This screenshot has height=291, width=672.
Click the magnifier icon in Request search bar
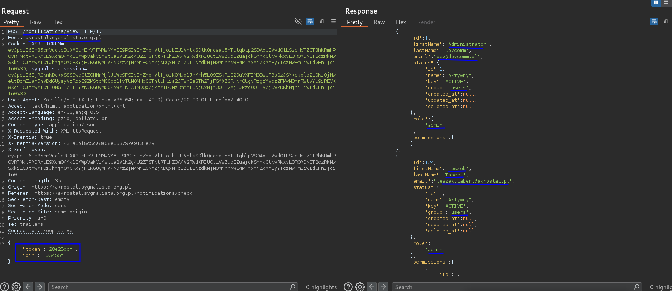(292, 287)
